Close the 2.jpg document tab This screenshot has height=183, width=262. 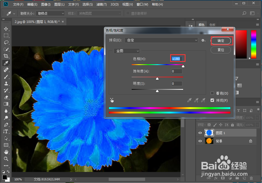point(63,22)
